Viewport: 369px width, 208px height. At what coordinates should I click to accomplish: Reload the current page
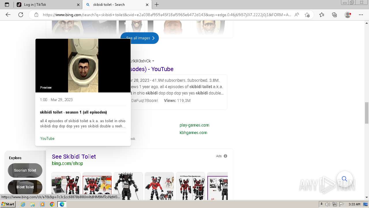21,15
